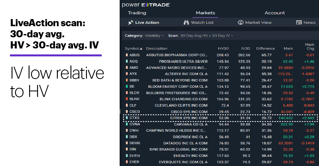The width and height of the screenshot is (319, 166).
Task: Click the ABUS HV30 value 268.43
Action: tap(223, 55)
